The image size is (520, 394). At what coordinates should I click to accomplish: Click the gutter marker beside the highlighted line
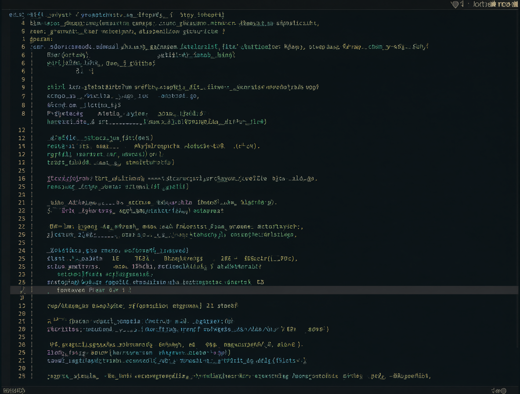(x=22, y=290)
